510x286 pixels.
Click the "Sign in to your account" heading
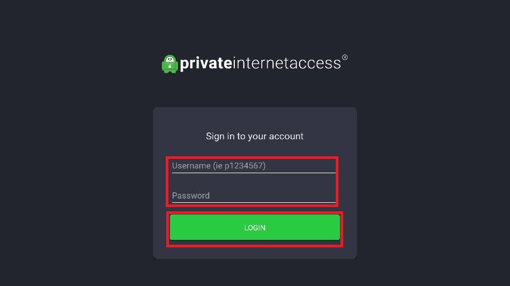pos(254,136)
